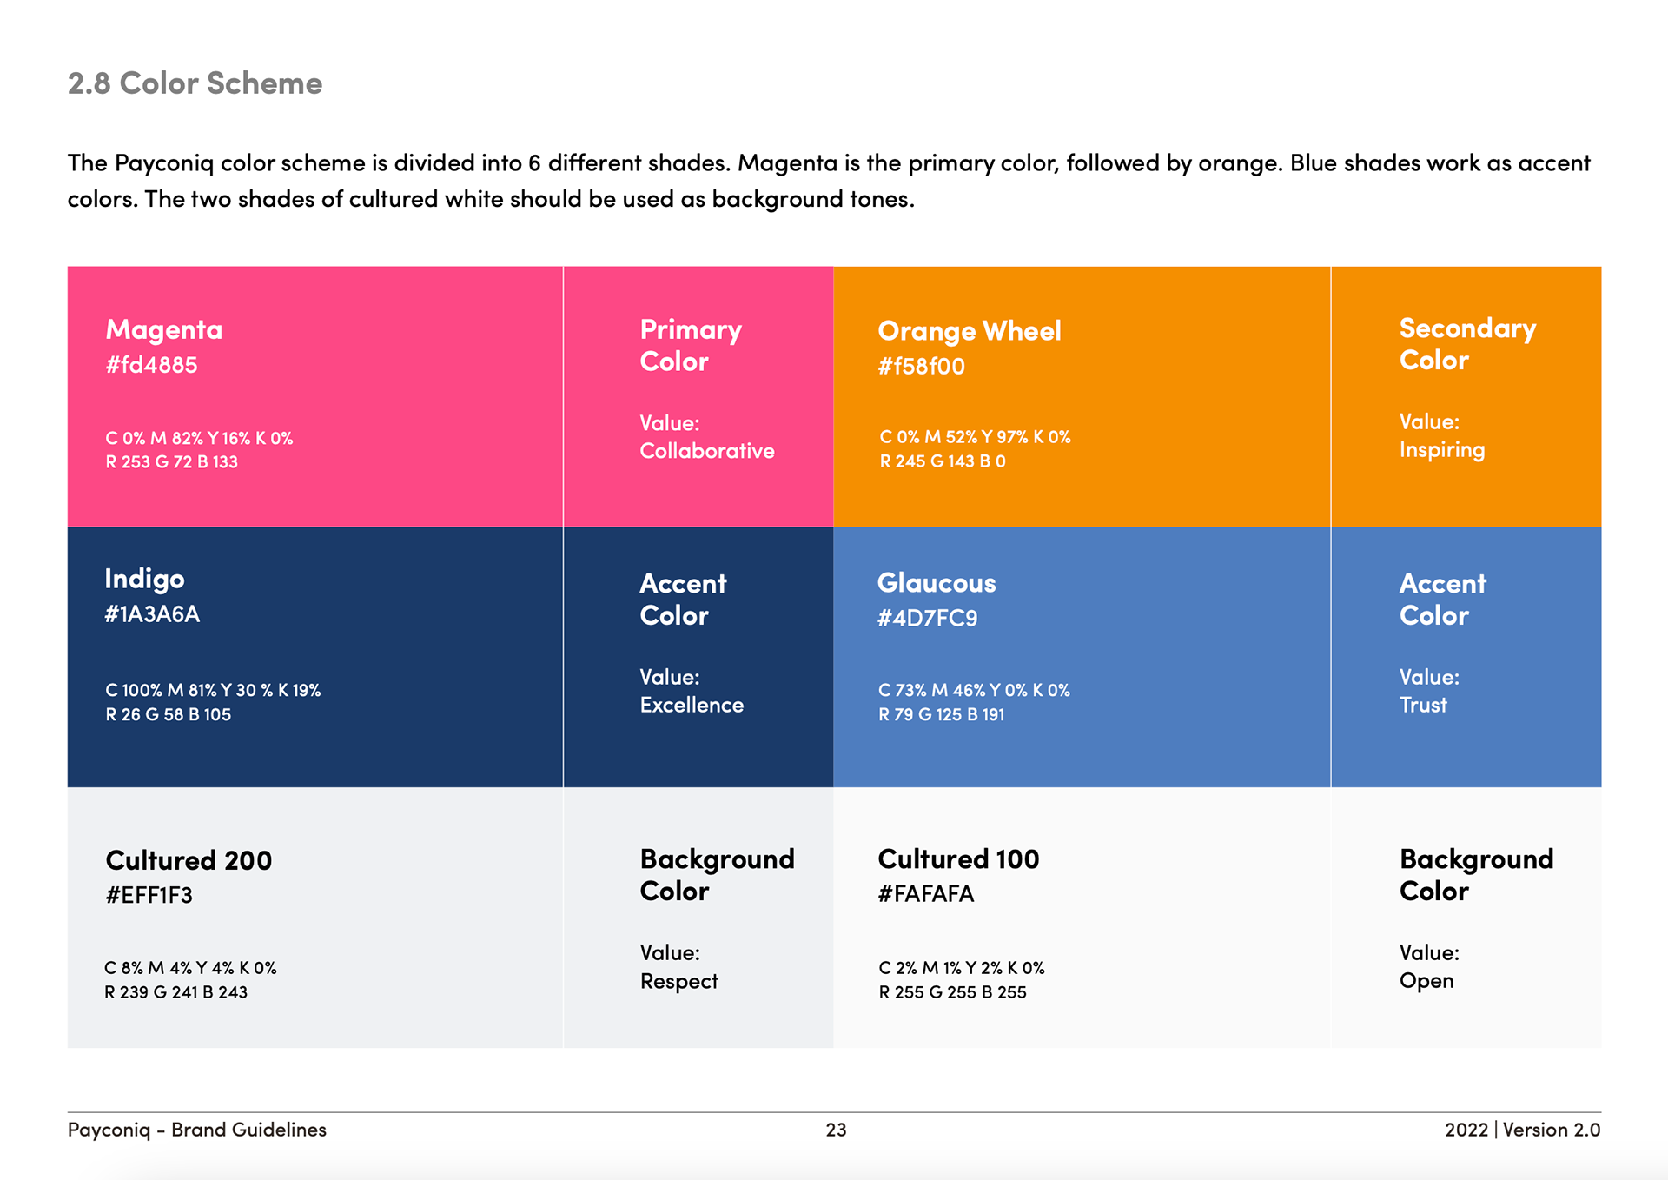Click the #4D7FC9 hex code text

click(x=927, y=618)
